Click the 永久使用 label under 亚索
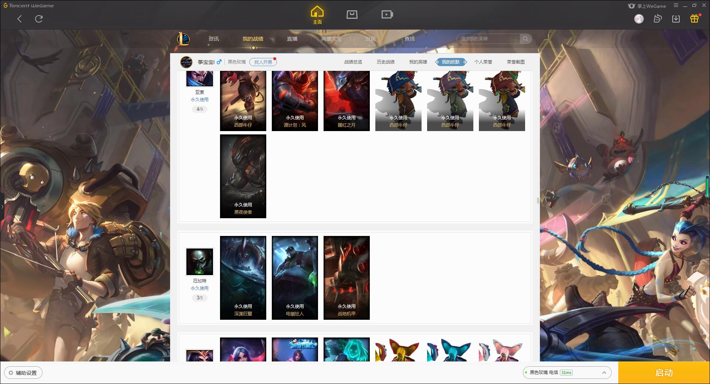710x384 pixels. tap(200, 100)
